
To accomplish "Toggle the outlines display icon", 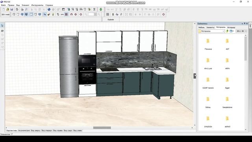I will point(31,15).
